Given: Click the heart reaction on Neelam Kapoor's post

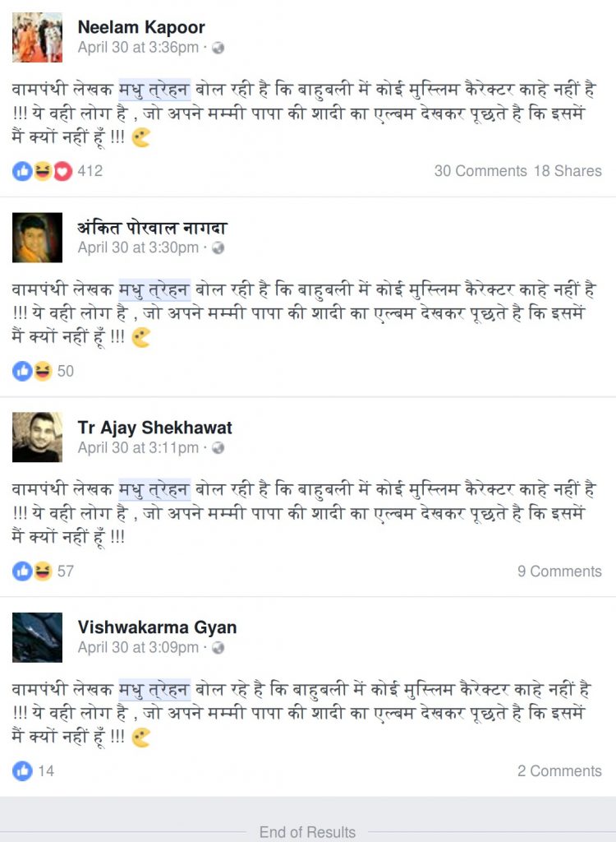Looking at the screenshot, I should pyautogui.click(x=62, y=171).
